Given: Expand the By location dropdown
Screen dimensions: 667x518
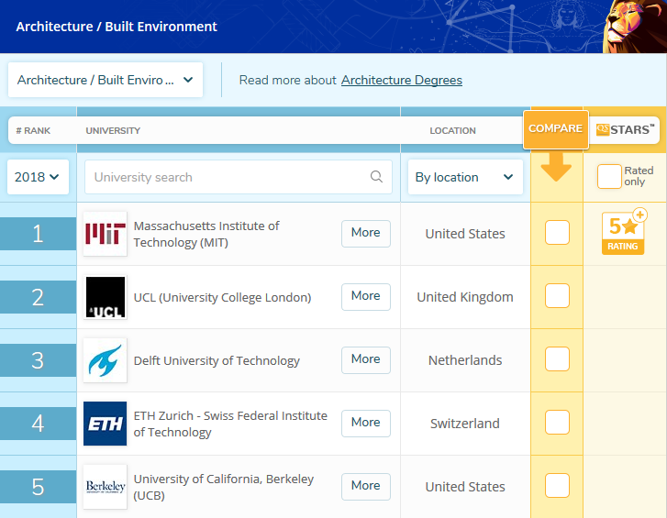Looking at the screenshot, I should (x=465, y=177).
